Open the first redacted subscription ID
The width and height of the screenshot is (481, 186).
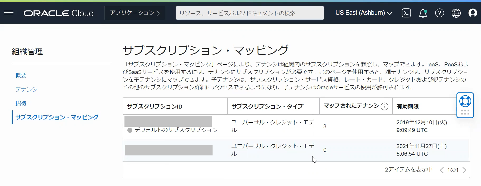168,121
